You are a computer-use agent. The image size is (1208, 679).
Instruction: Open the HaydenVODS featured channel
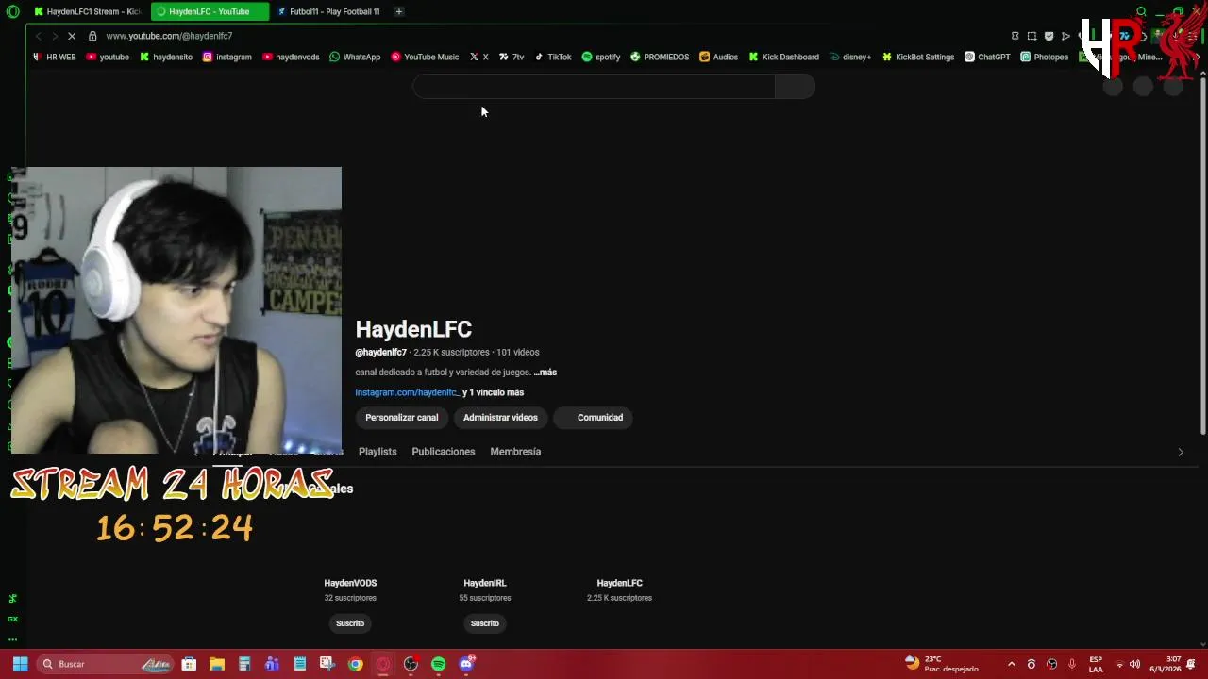click(350, 583)
